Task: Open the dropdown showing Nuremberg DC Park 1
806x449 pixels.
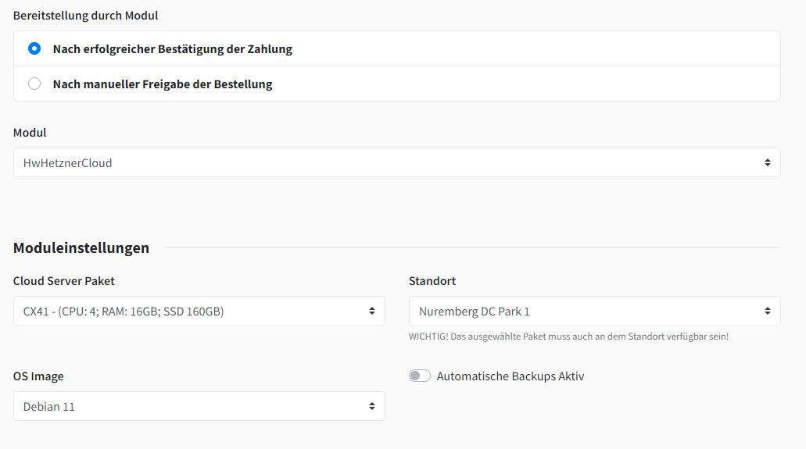Action: [586, 312]
